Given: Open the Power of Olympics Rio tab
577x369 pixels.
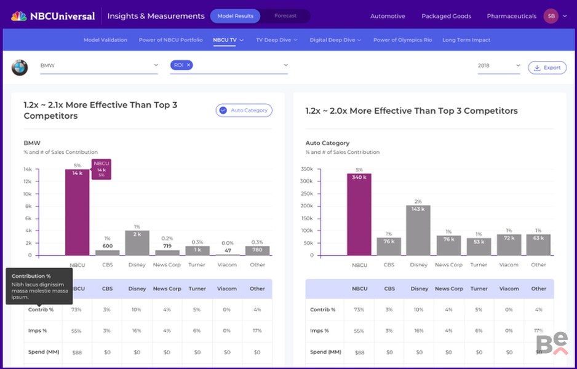Looking at the screenshot, I should 402,40.
